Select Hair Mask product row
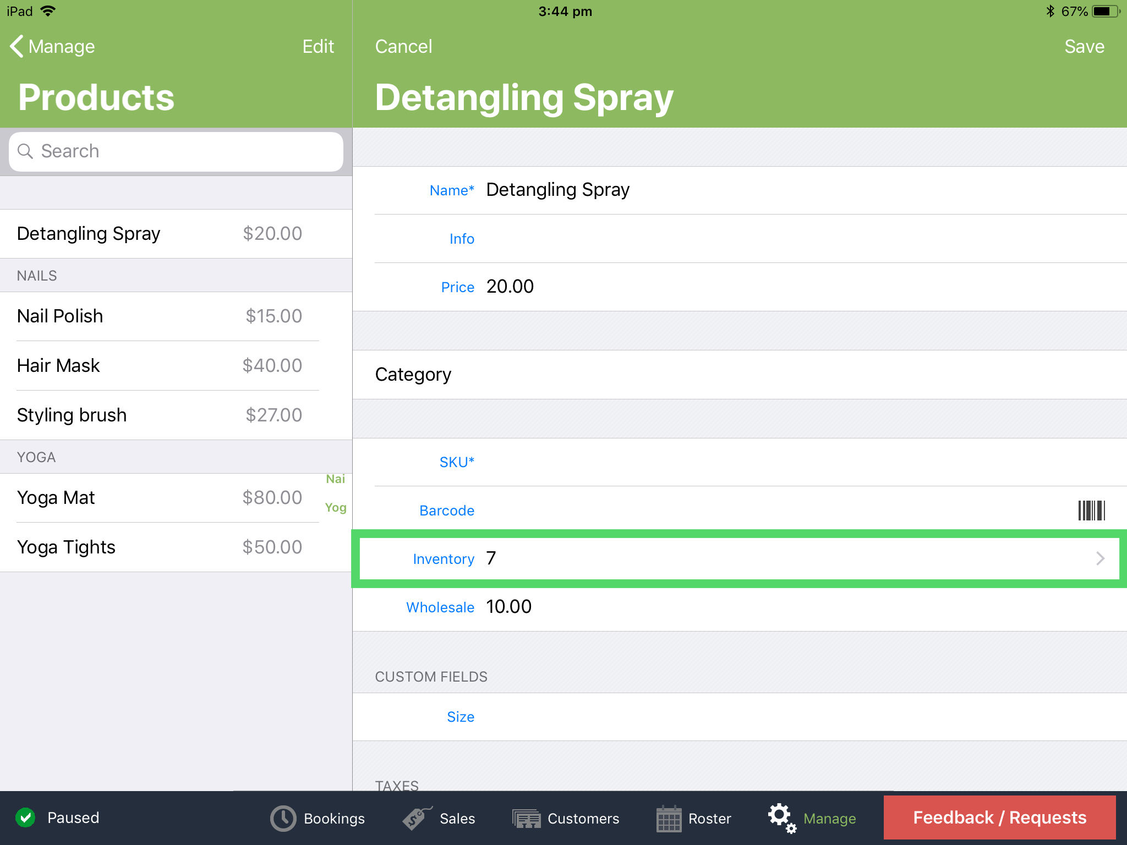This screenshot has width=1127, height=845. pyautogui.click(x=176, y=366)
